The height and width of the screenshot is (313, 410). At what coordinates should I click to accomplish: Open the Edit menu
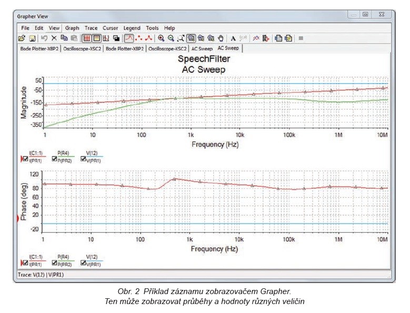coord(39,28)
